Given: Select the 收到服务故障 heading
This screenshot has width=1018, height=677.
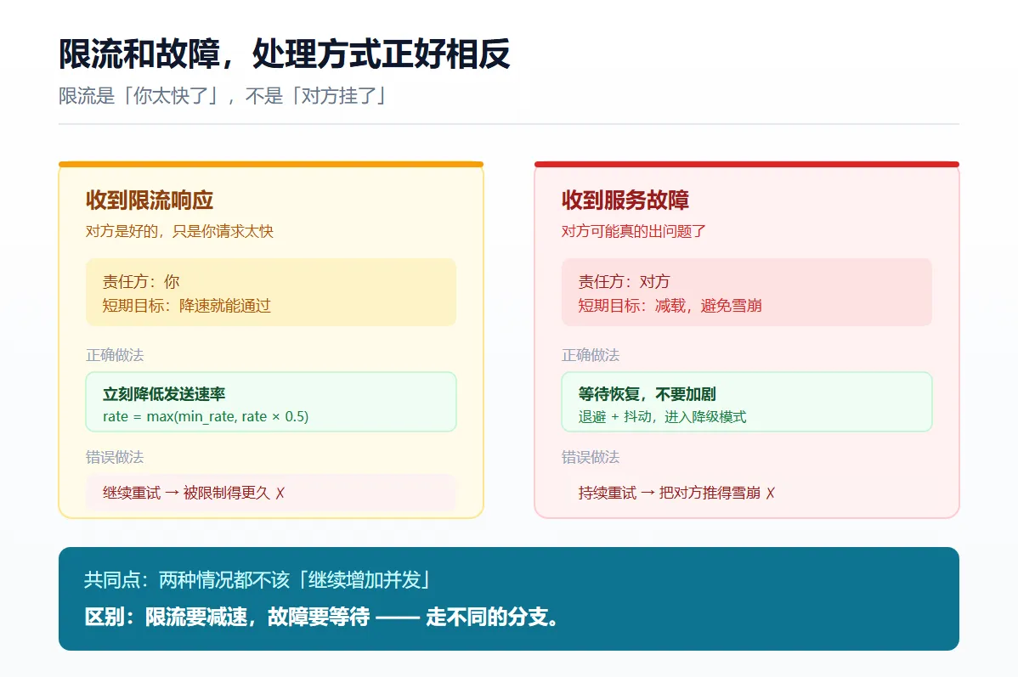Looking at the screenshot, I should click(x=625, y=200).
